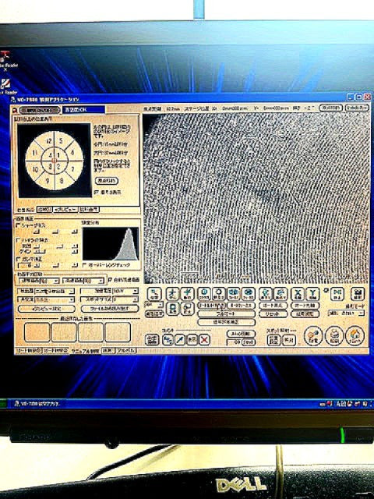Click the split-screen icon at bottom left

(x=152, y=340)
